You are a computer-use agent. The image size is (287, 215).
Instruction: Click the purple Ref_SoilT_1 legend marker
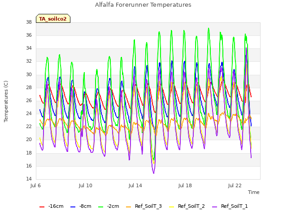click(x=214, y=207)
